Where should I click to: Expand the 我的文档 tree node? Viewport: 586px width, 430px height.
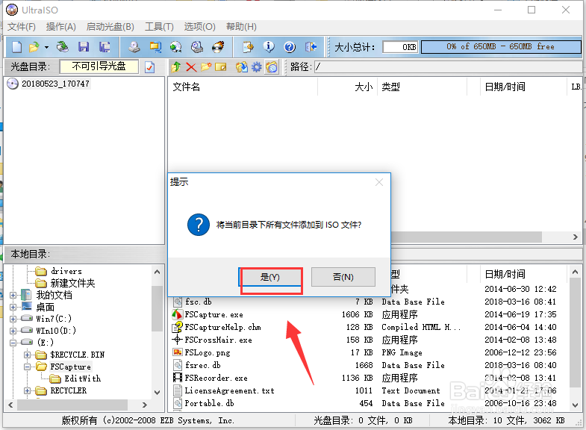[13, 295]
